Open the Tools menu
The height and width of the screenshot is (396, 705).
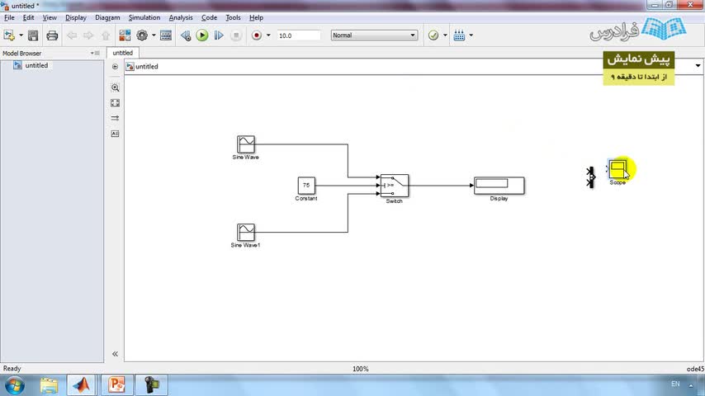click(x=233, y=17)
